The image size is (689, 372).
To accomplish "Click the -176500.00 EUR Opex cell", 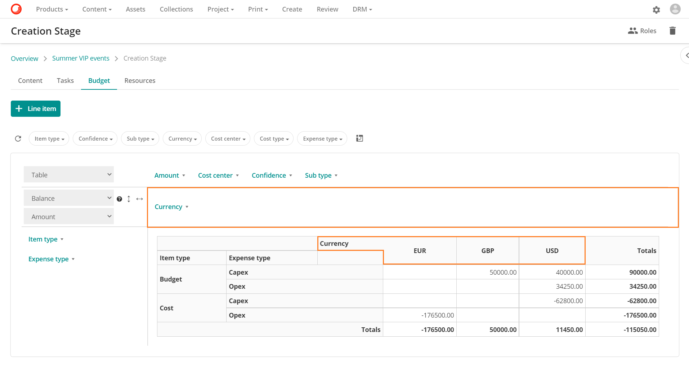I will pyautogui.click(x=420, y=315).
